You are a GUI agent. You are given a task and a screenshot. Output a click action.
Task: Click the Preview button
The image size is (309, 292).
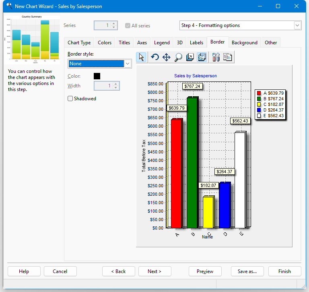tap(205, 271)
